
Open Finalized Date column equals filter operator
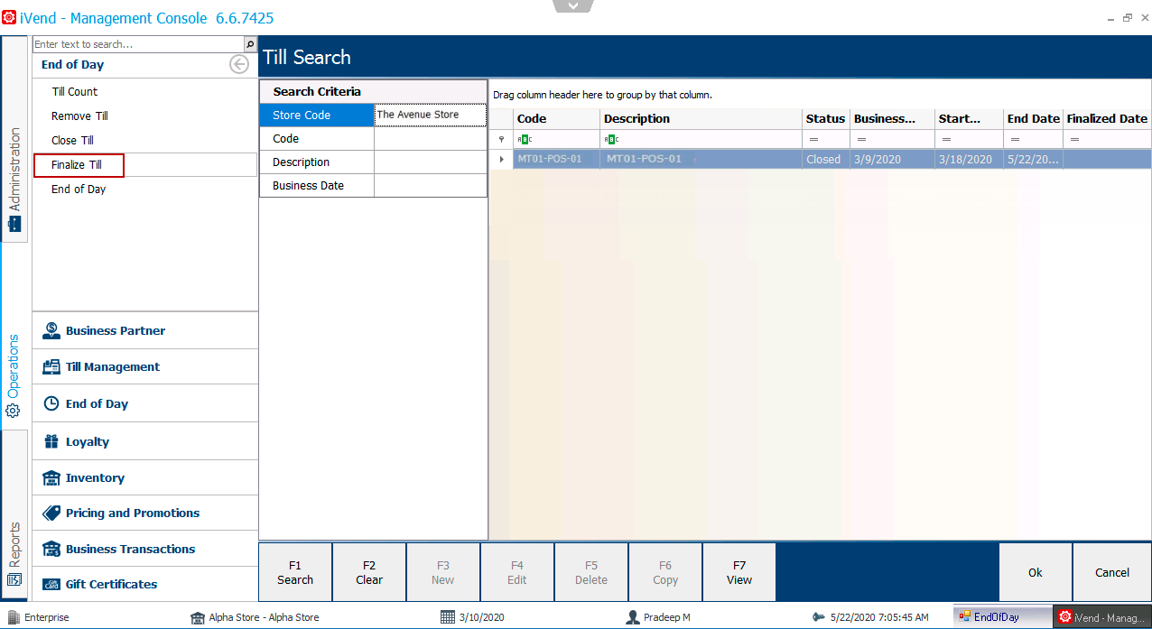point(1074,140)
